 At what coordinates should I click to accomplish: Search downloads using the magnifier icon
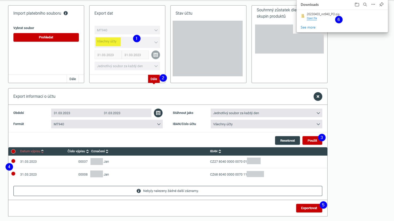tap(365, 5)
